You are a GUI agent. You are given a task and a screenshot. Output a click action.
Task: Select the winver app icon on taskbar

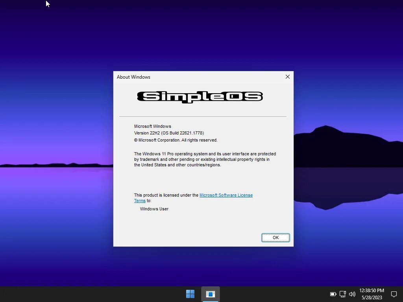pos(210,294)
